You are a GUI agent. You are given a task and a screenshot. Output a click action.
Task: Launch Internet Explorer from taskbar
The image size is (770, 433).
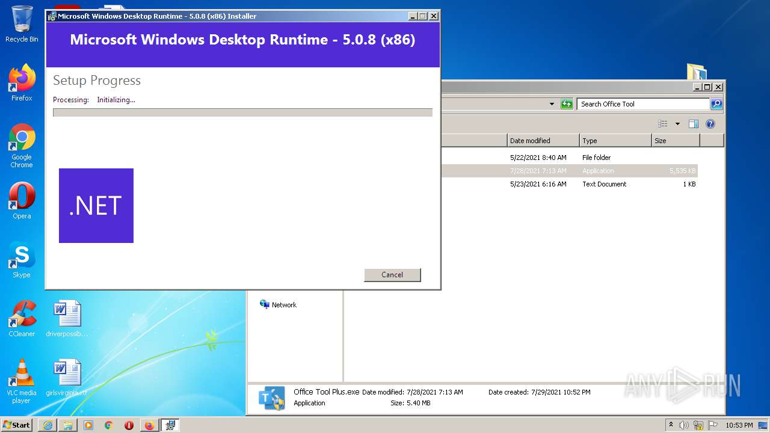pos(48,425)
